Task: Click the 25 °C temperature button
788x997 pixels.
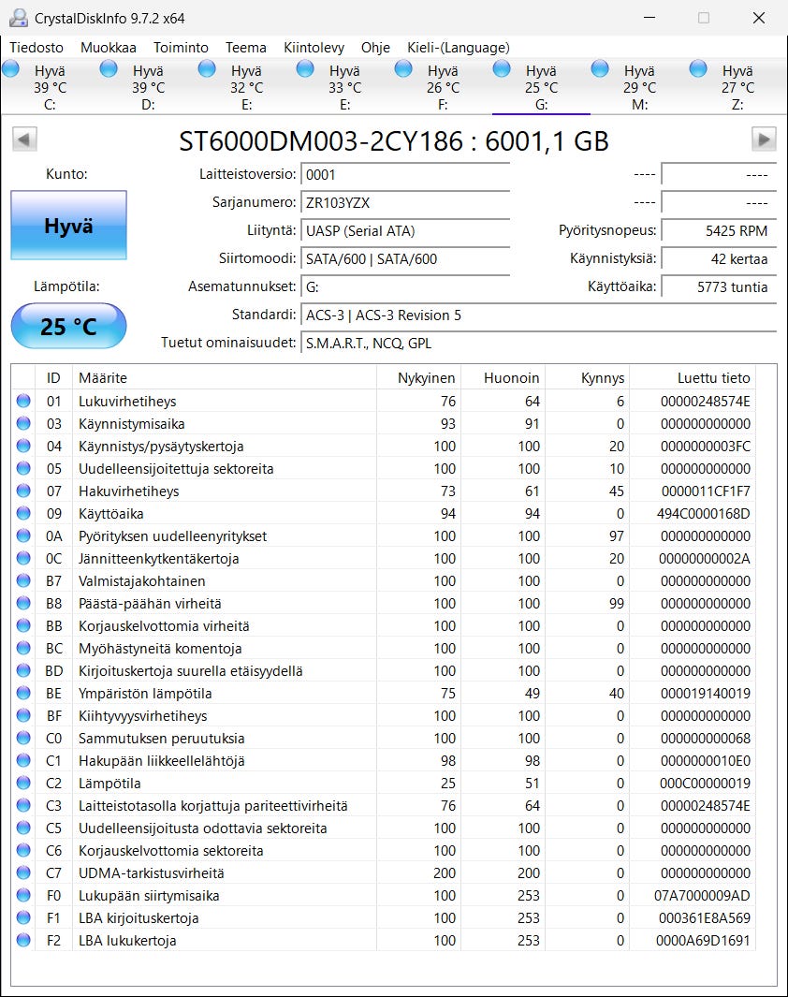Action: (68, 326)
